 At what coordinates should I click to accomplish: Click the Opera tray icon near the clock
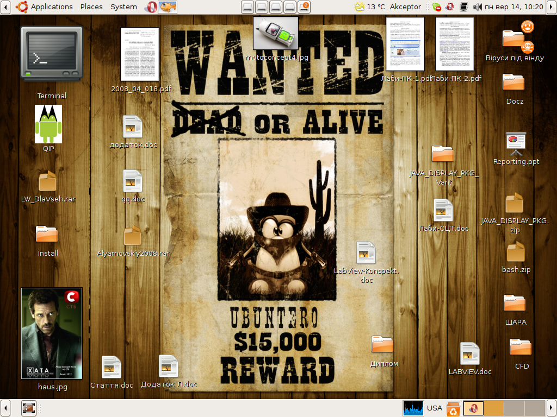pos(450,7)
